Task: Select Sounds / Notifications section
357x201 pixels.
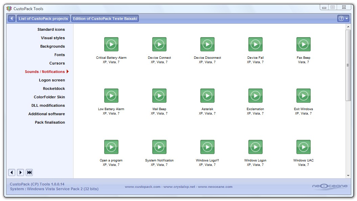Action: tap(45, 72)
